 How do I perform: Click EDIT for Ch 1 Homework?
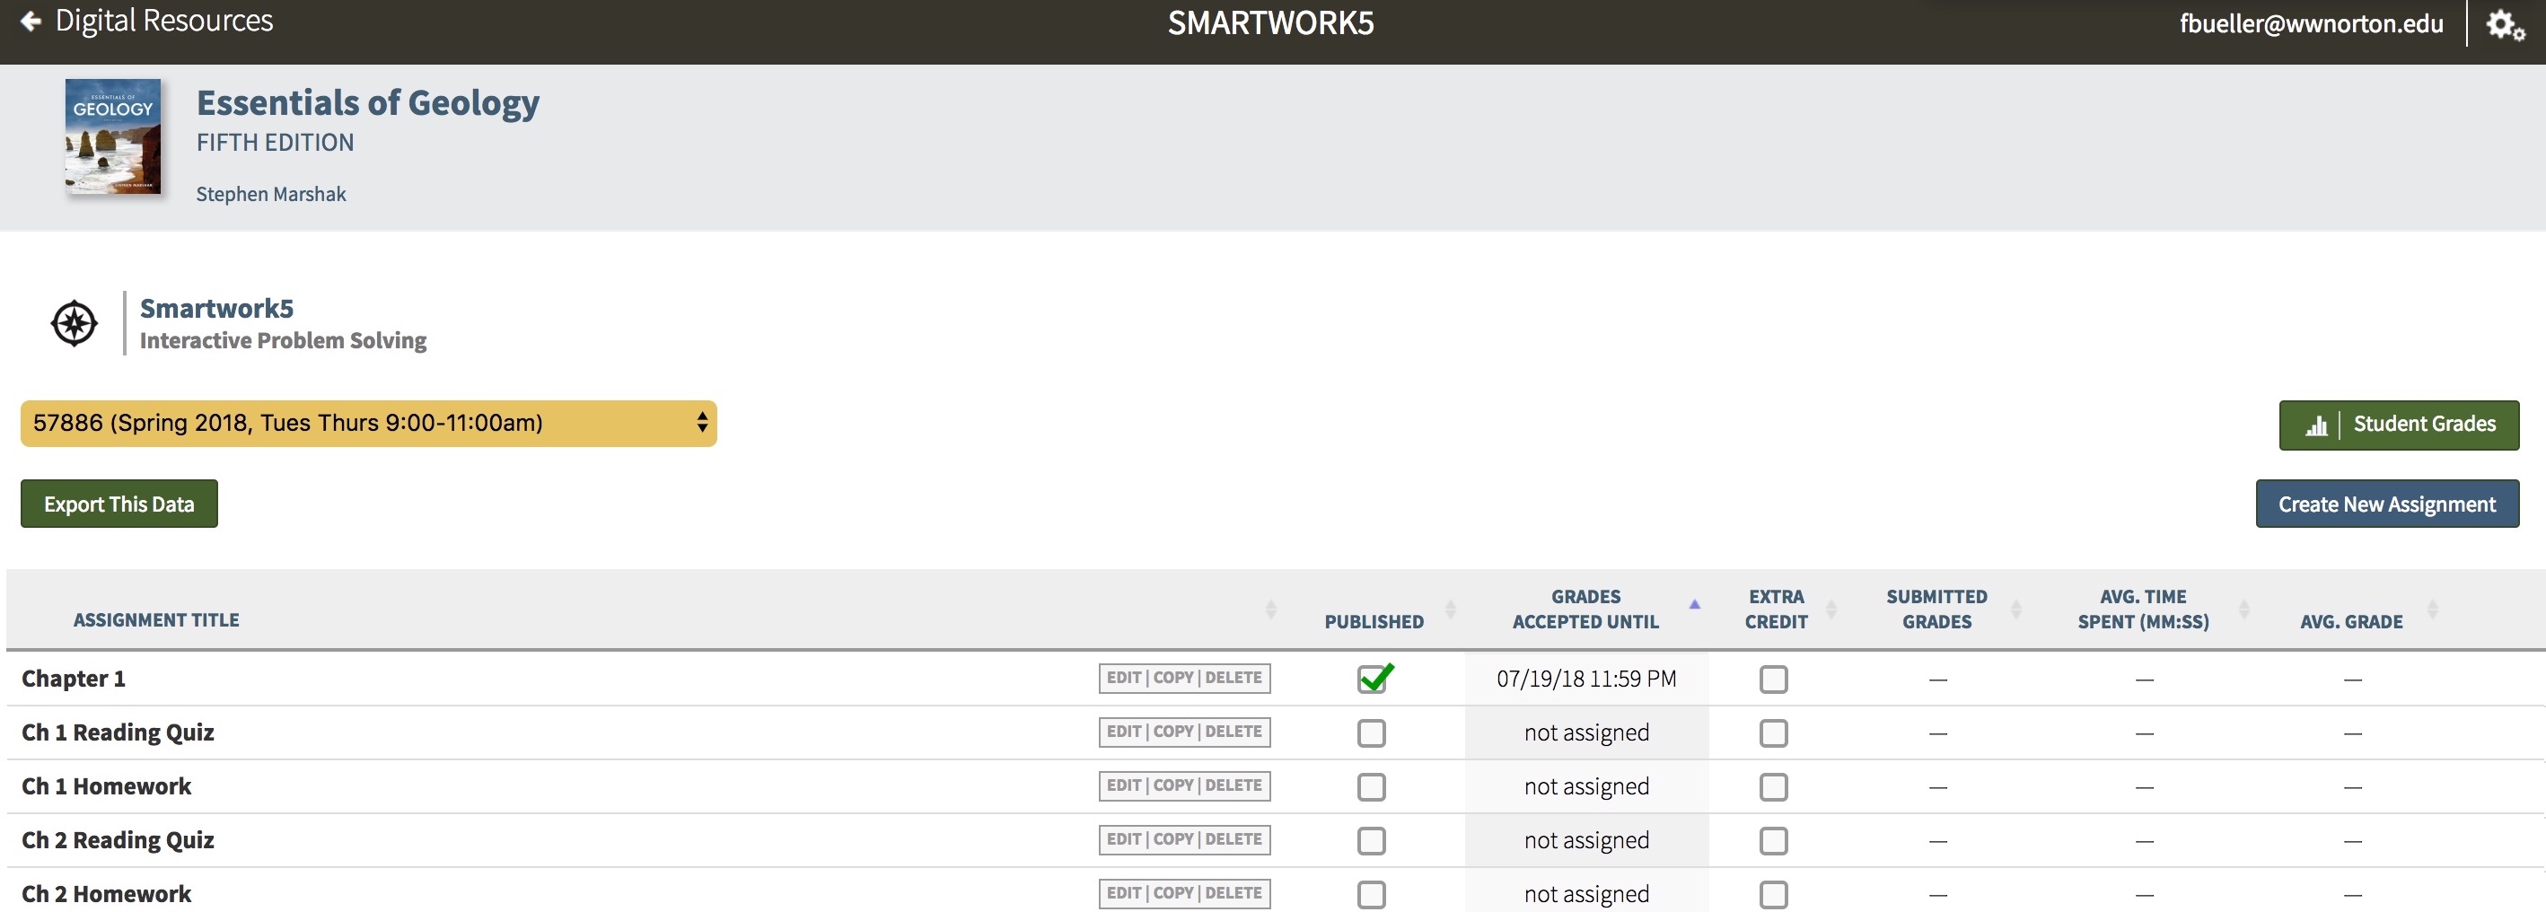(x=1124, y=785)
